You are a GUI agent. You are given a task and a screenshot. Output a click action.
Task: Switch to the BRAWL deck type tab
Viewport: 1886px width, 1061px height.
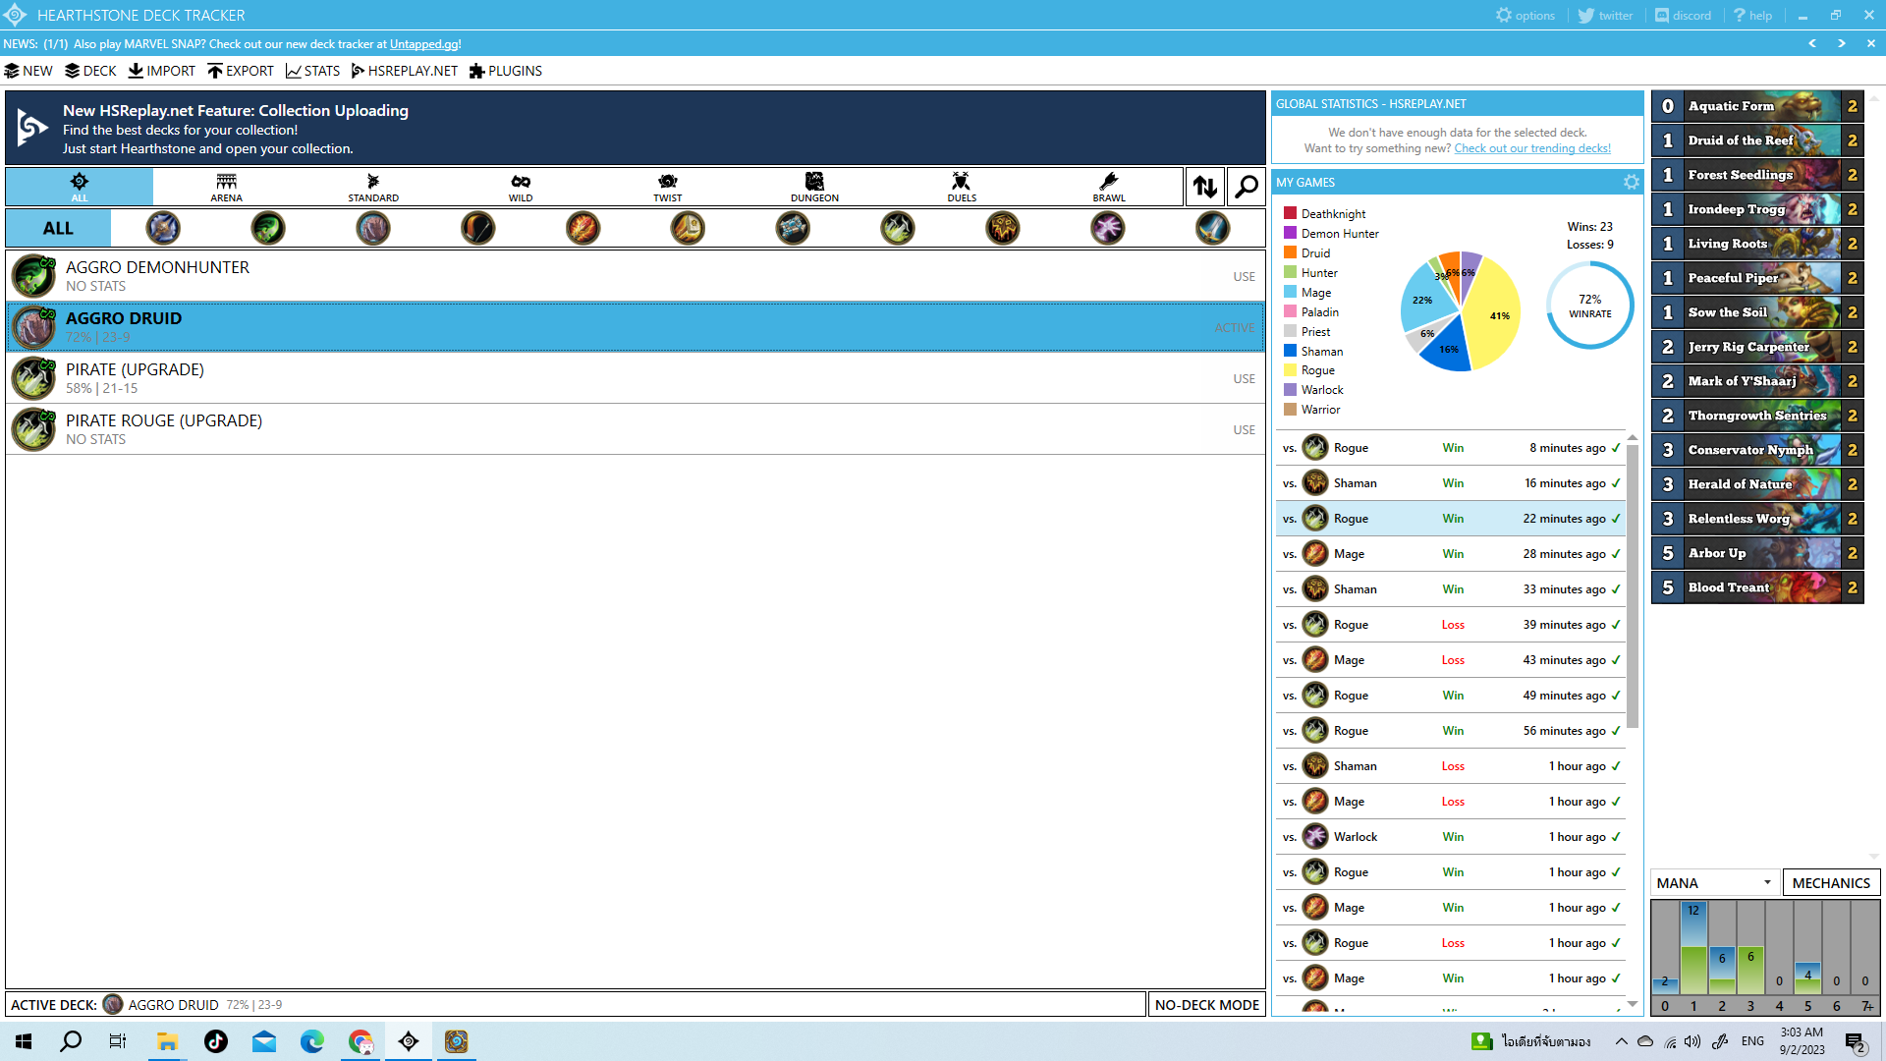tap(1109, 187)
